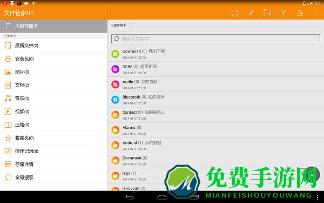
Task: Open 音乐(0) category
Action: [53, 99]
